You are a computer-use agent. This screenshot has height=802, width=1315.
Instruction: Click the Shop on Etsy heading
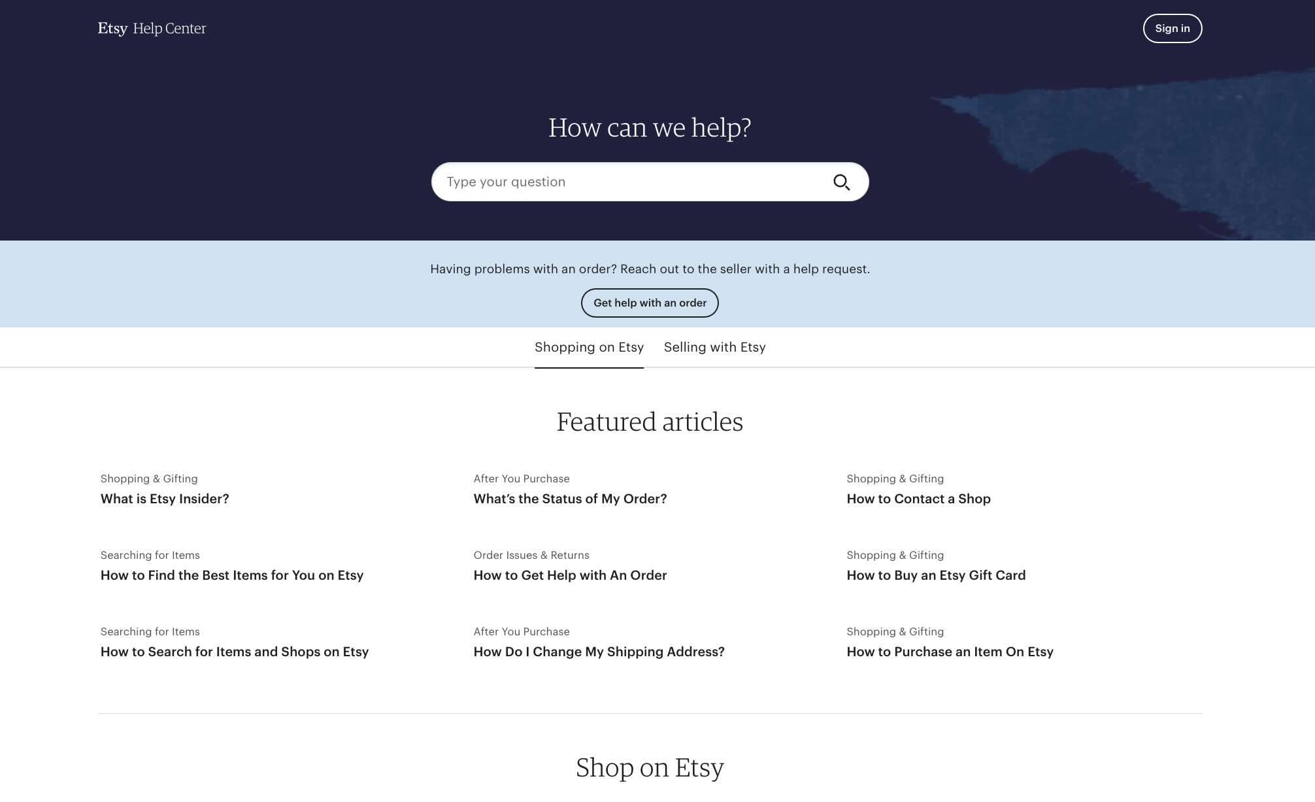tap(650, 767)
